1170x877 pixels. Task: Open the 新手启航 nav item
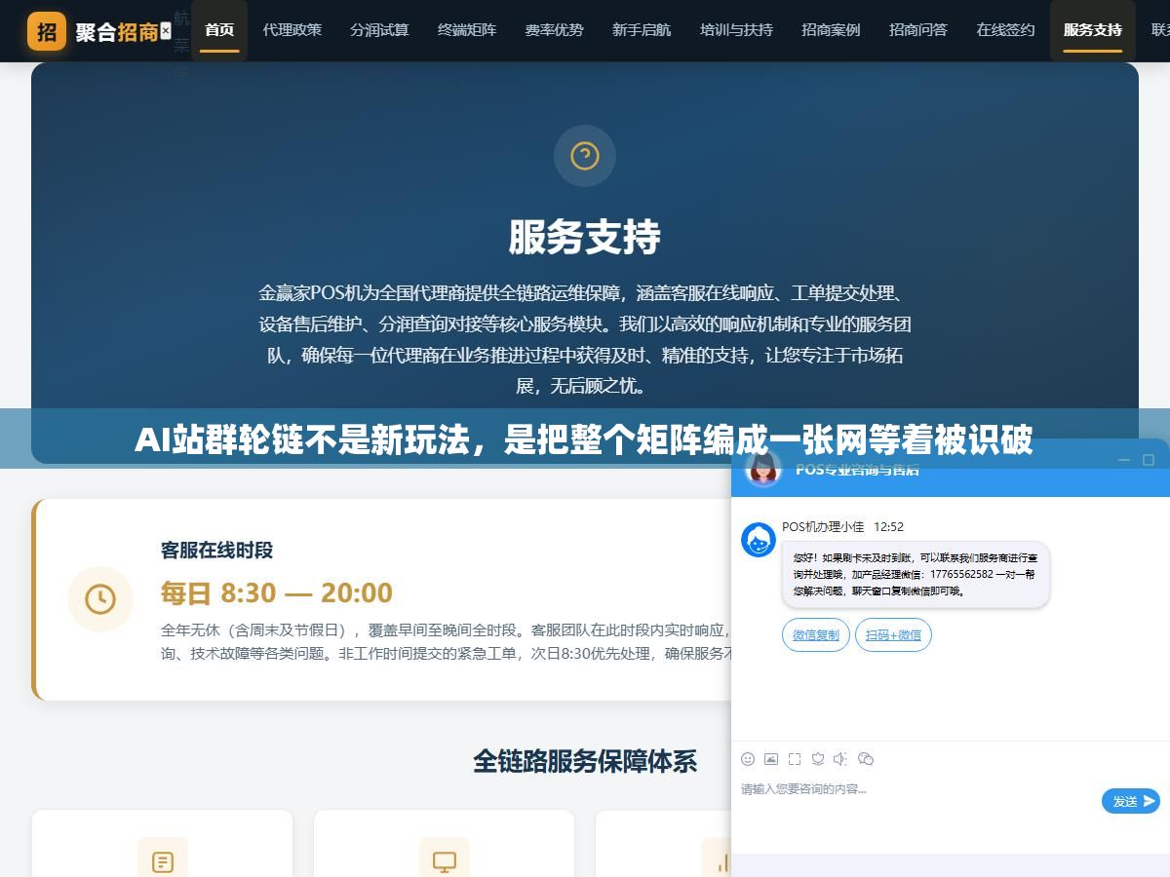tap(642, 30)
